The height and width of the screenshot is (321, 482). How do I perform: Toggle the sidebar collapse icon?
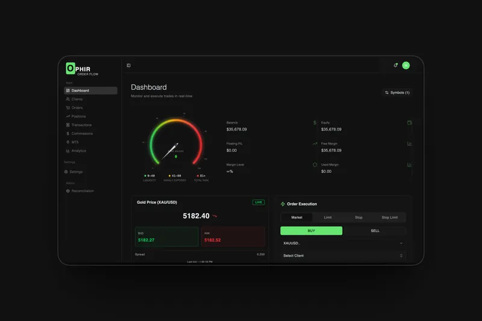tap(128, 66)
